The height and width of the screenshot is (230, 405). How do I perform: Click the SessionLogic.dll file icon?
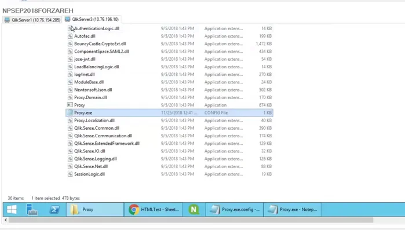[70, 174]
